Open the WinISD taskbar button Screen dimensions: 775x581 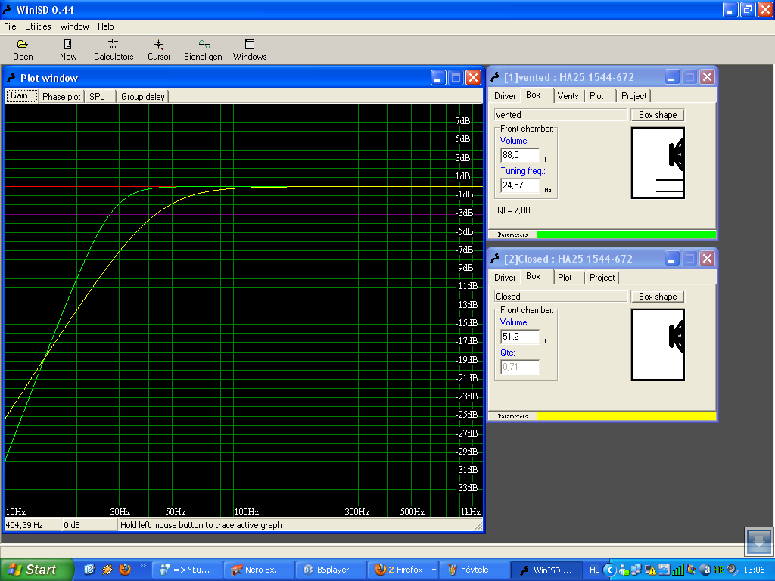546,570
